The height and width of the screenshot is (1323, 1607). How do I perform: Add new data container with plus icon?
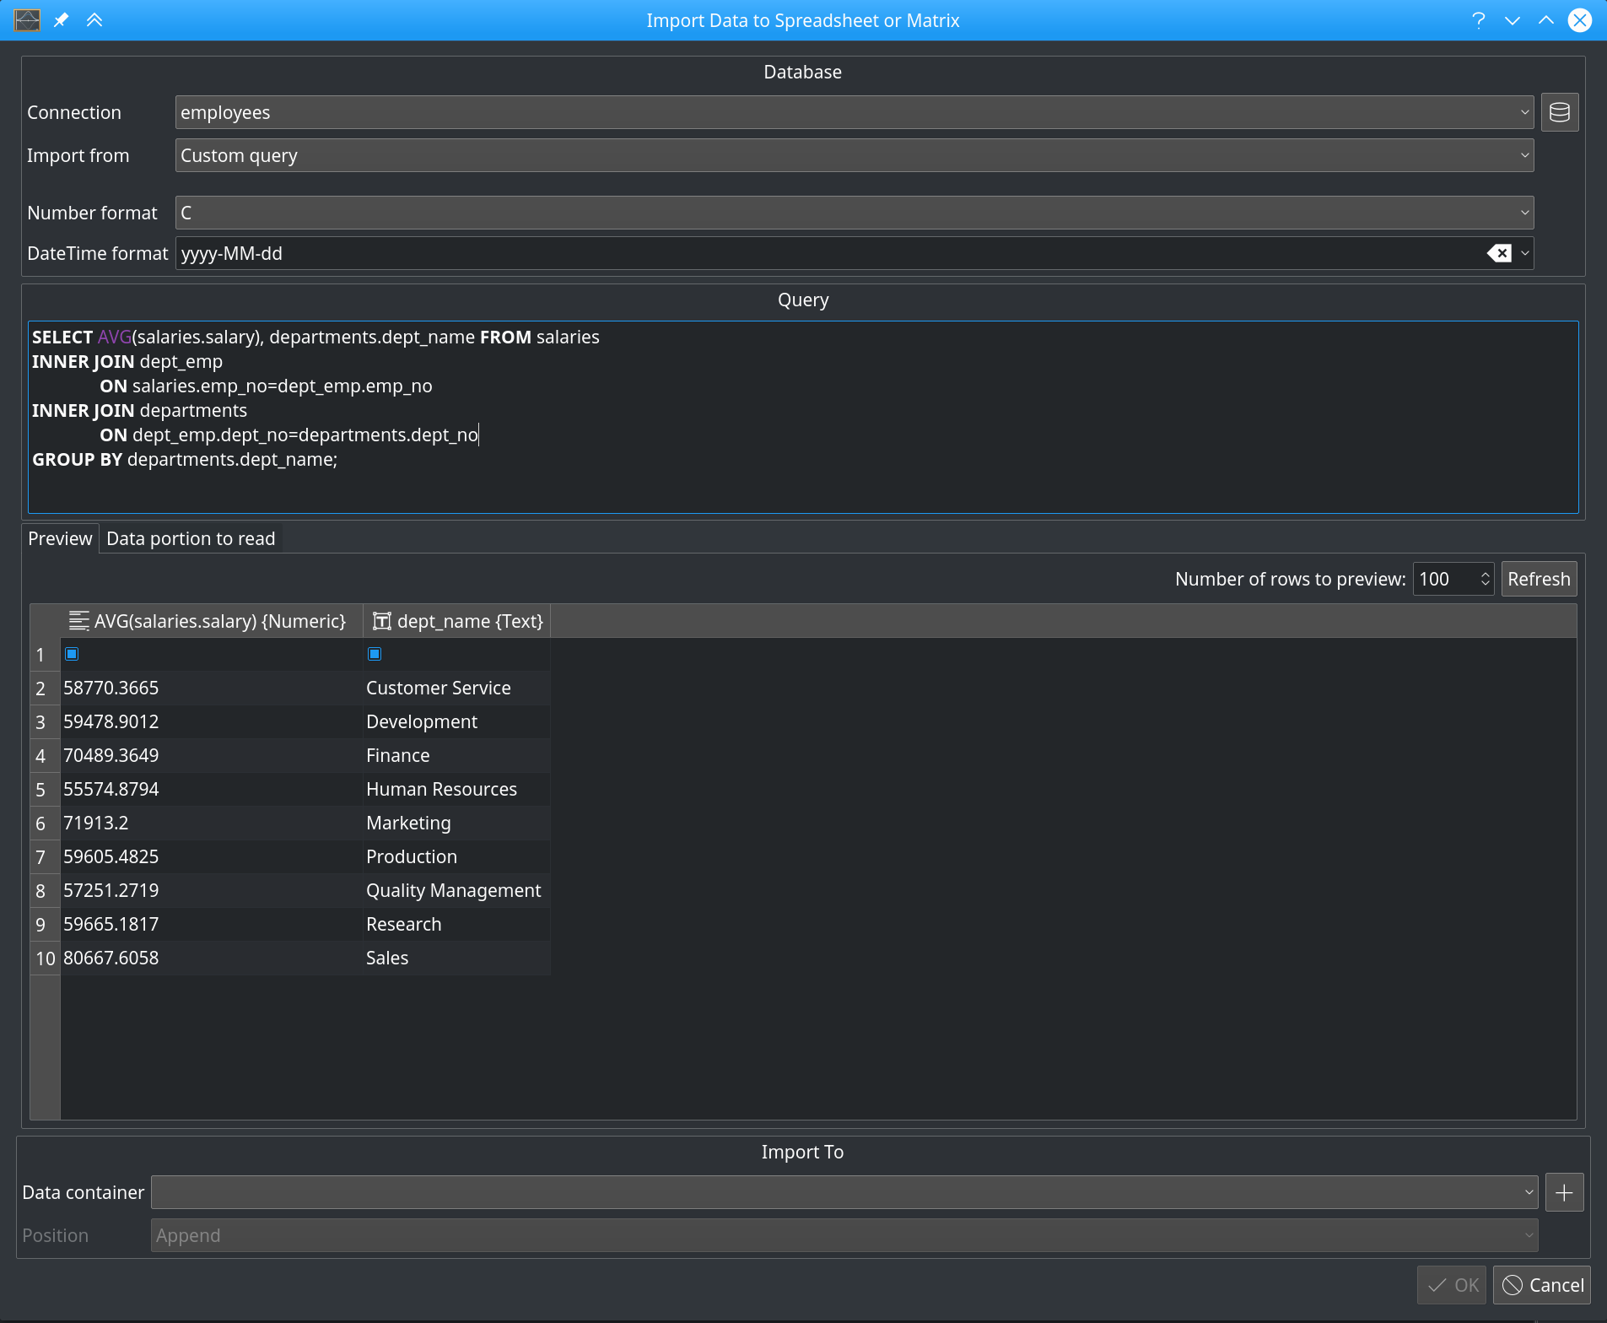tap(1564, 1191)
